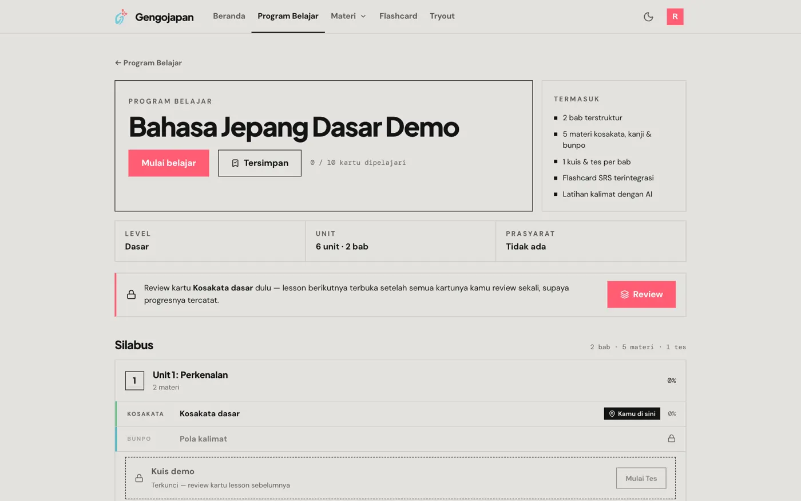The height and width of the screenshot is (501, 801).
Task: Click '0 / 10 kartu dipelajari' text
Action: click(358, 163)
